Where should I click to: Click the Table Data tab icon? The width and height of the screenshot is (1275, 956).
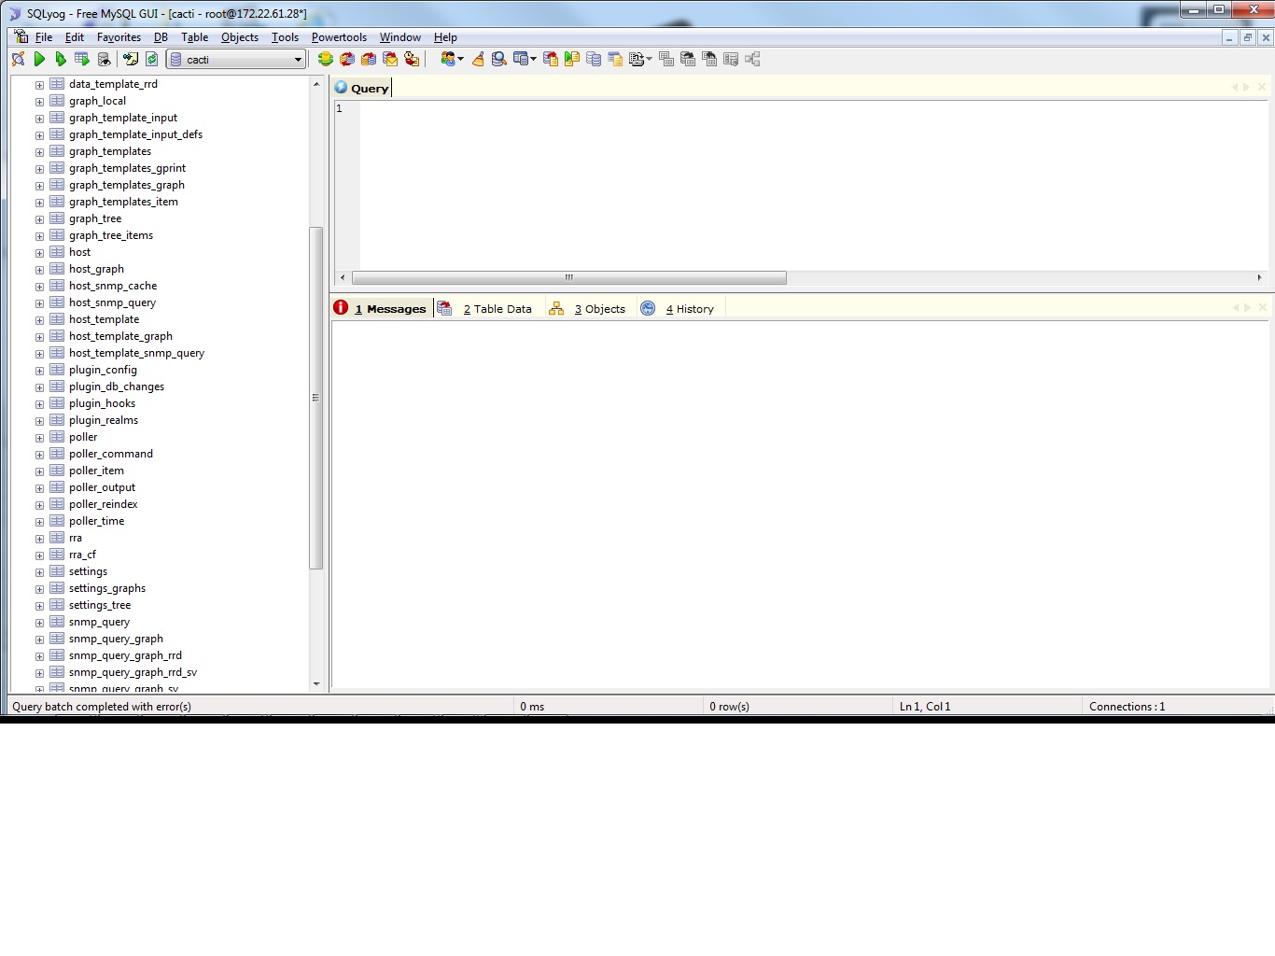click(x=445, y=308)
